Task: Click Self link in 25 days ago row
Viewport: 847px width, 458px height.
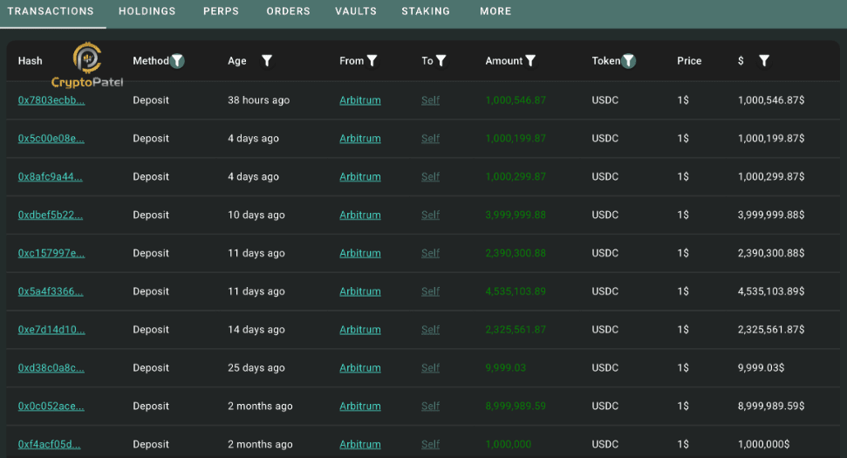Action: 431,368
